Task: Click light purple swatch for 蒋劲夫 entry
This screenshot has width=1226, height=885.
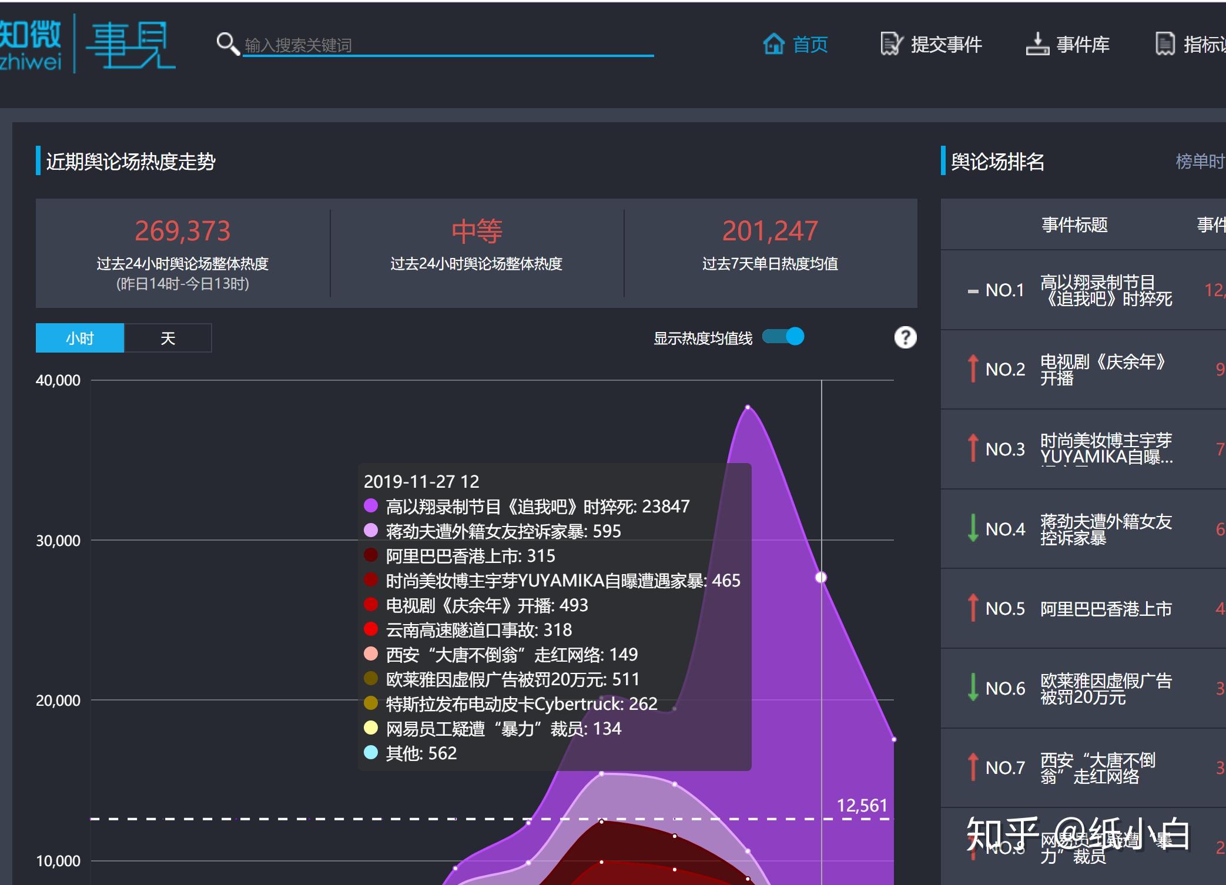Action: [x=371, y=531]
